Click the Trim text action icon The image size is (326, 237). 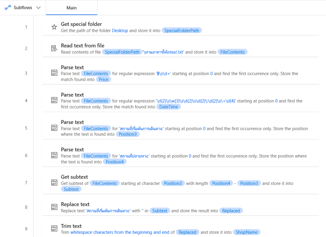point(54,229)
